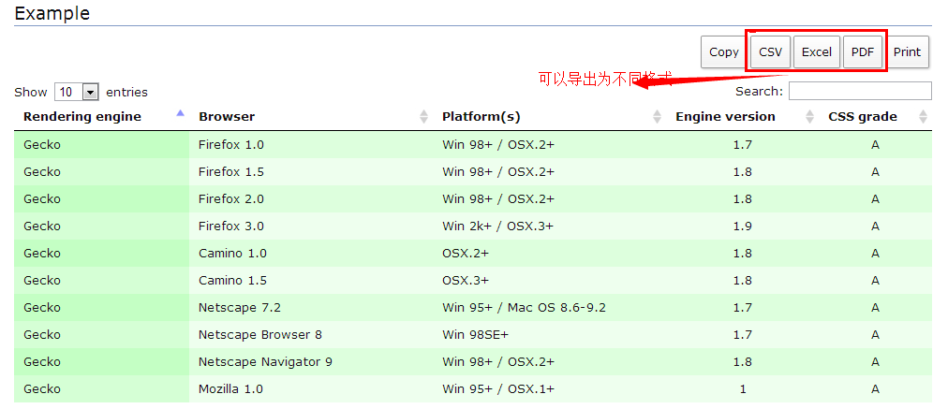Select the Firefox 3.0 cell
Screen dimensions: 933x409
pyautogui.click(x=311, y=226)
